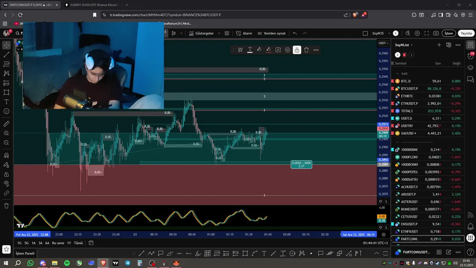Open chart settings gear in top toolbar
This screenshot has height=268, width=476.
click(x=417, y=33)
